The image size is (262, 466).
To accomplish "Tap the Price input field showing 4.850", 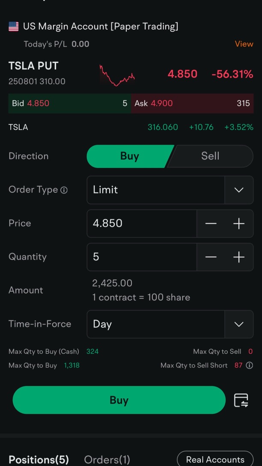I will tap(142, 224).
